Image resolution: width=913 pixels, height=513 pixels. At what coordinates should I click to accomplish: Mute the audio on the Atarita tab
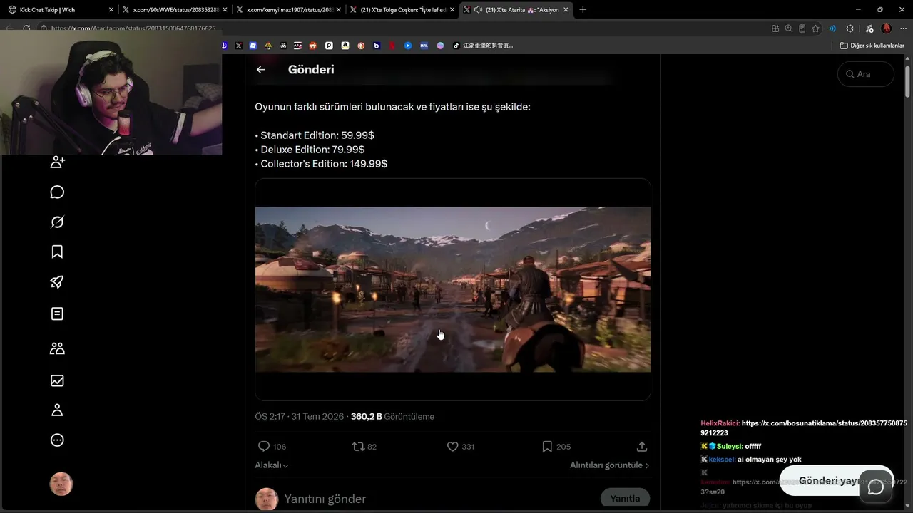(478, 10)
